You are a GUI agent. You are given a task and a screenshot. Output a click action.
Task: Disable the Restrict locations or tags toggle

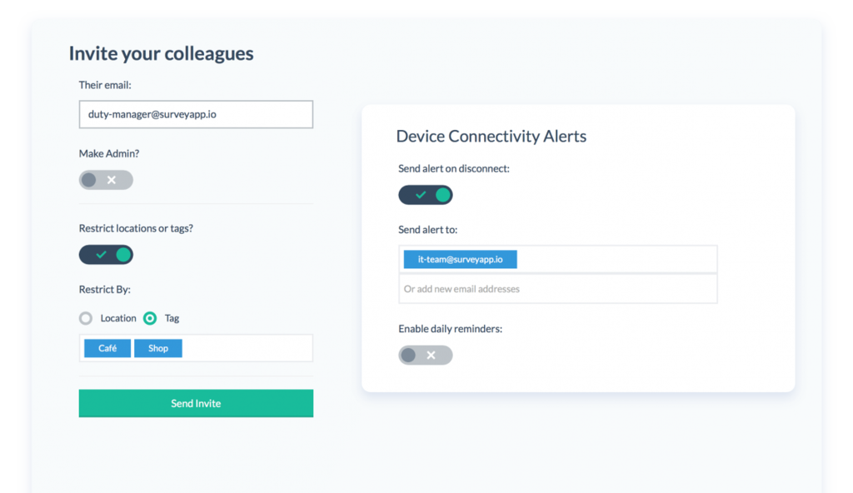tap(106, 255)
